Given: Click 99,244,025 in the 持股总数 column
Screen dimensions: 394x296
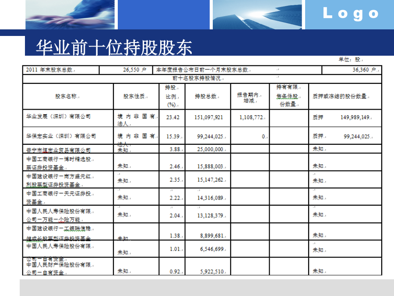Looking at the screenshot, I should (x=210, y=136).
